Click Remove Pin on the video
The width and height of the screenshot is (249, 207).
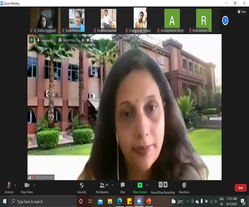[x=45, y=41]
